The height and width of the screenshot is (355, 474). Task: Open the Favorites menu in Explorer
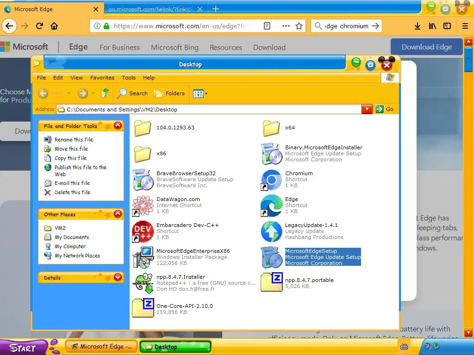pyautogui.click(x=102, y=78)
